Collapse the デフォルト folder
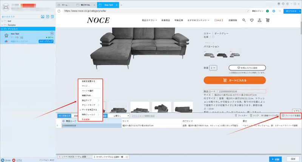Screen dimensions: 302x162 [2, 29]
